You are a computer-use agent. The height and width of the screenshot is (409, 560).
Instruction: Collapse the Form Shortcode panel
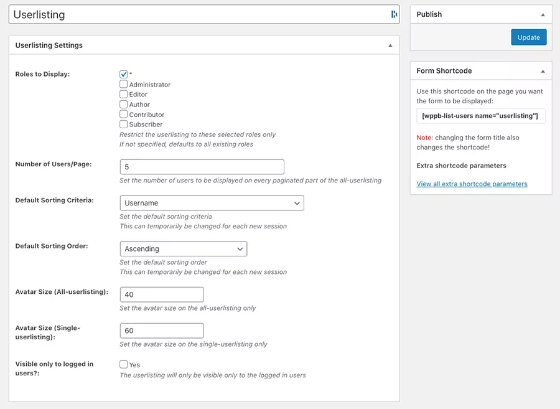coord(543,71)
